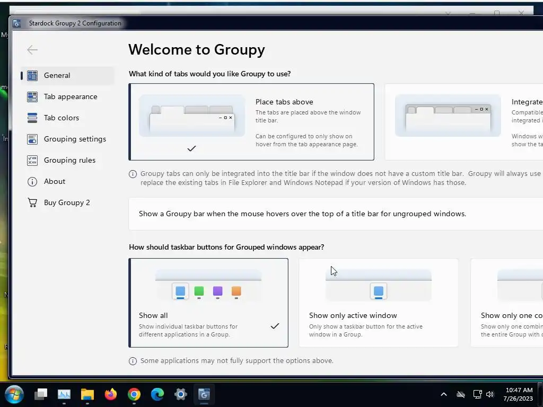Select Show all taskbar buttons option
Image resolution: width=543 pixels, height=407 pixels.
[x=208, y=303]
